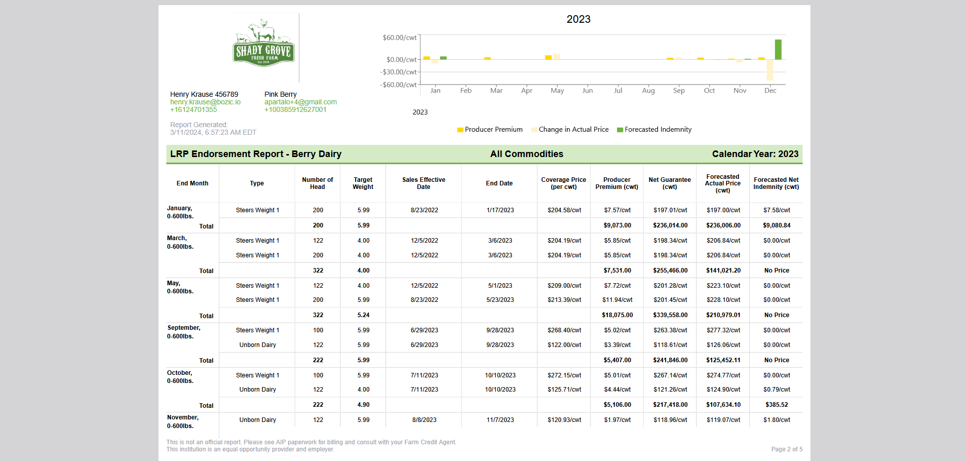This screenshot has width=966, height=461.
Task: Click the Henry Krause 456789 name
Action: point(204,94)
